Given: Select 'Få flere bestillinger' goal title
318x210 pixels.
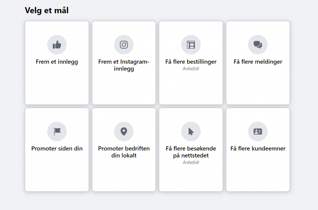Looking at the screenshot, I should coord(191,62).
